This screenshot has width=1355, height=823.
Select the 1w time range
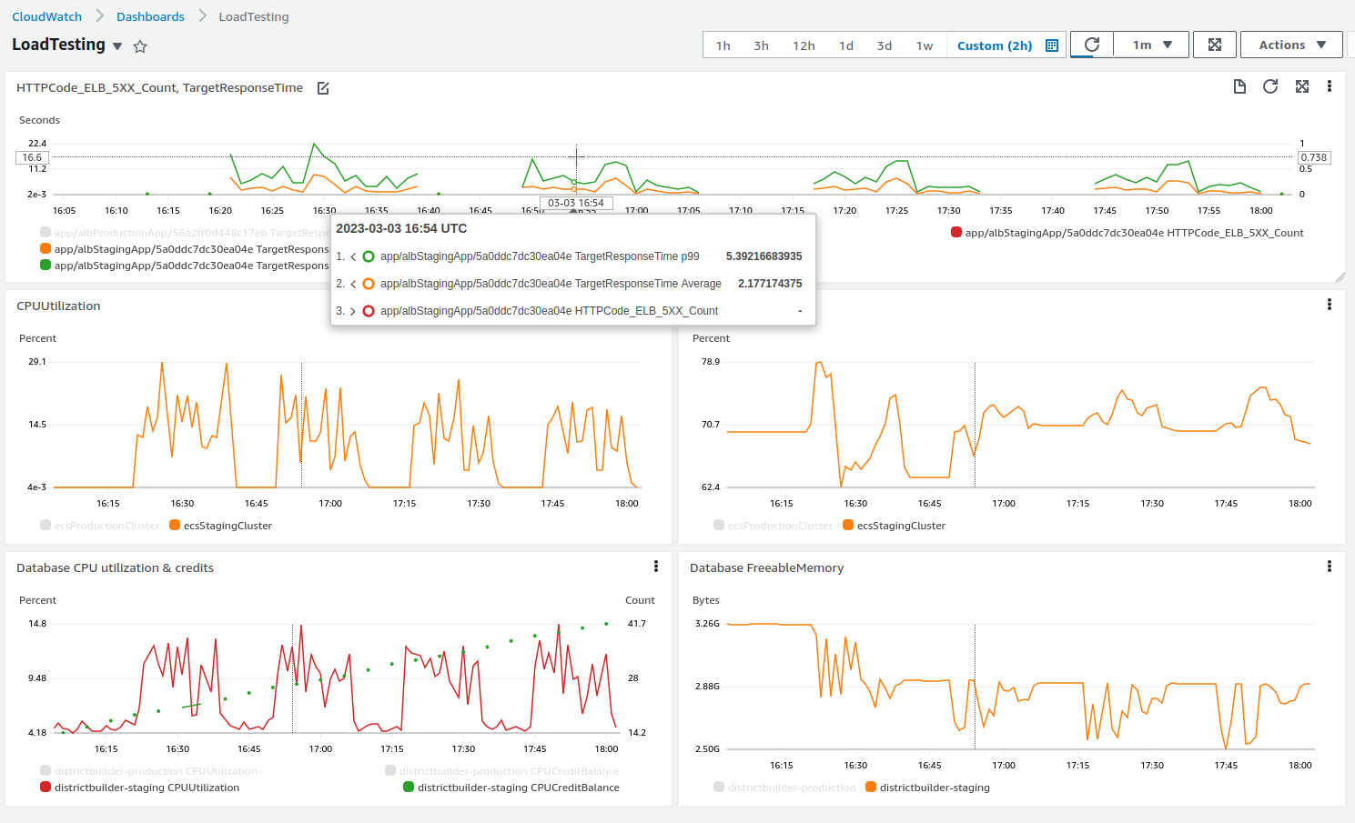tap(924, 45)
